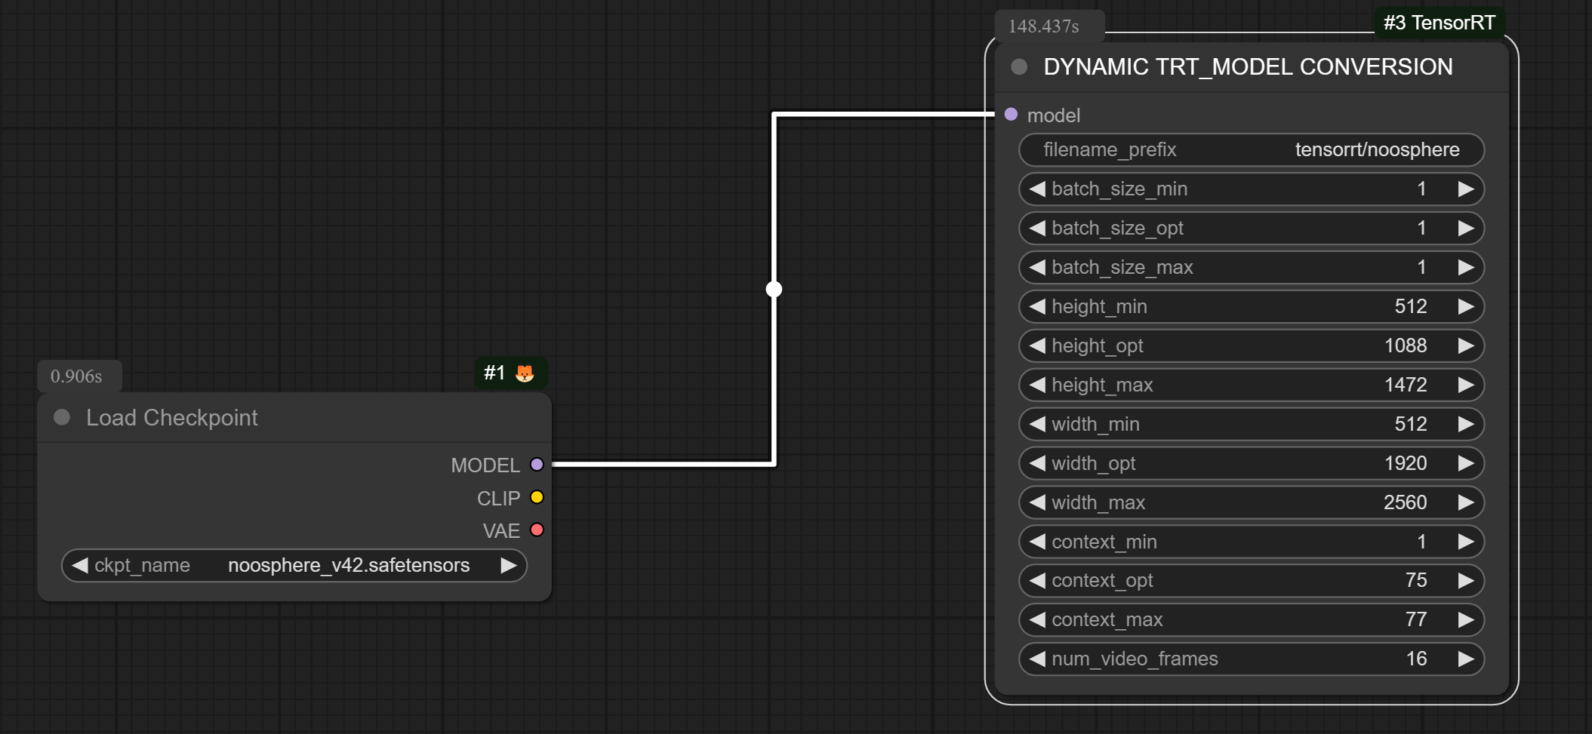Screen dimensions: 1592x734
Task: Increase width_max value
Action: point(1466,502)
